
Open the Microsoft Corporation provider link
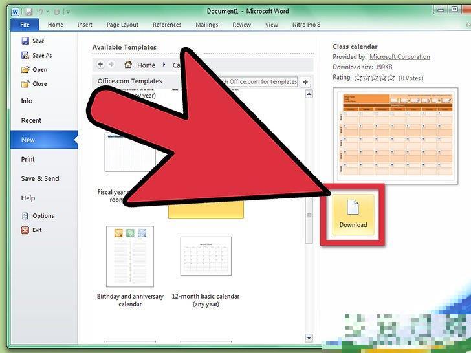[399, 57]
